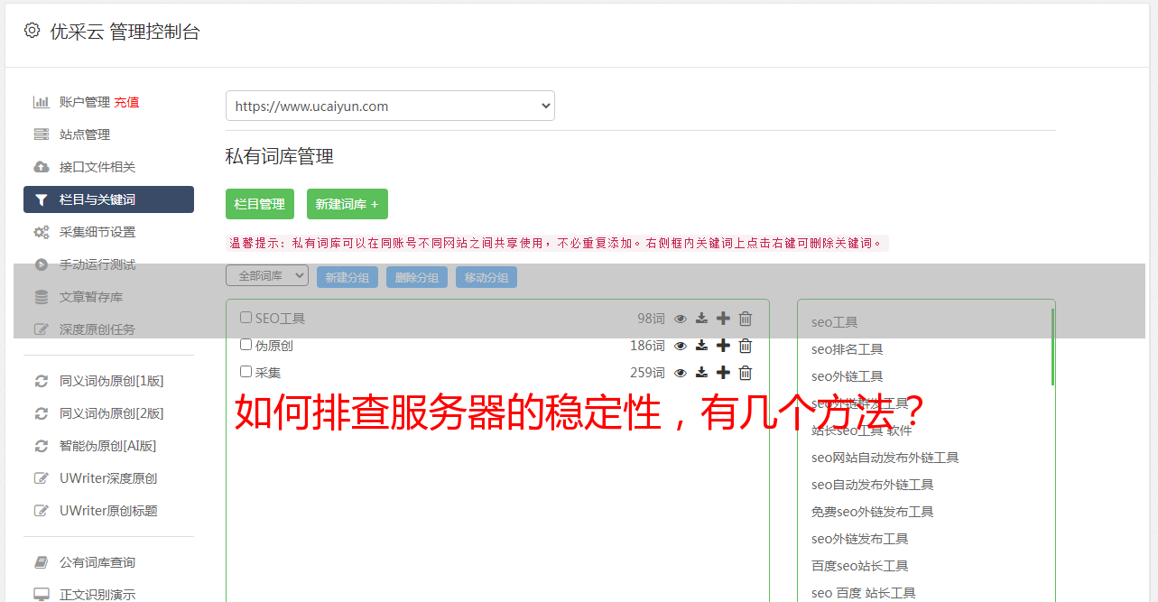Image resolution: width=1158 pixels, height=602 pixels.
Task: View keywords of 采集 via eye icon
Action: (x=681, y=373)
